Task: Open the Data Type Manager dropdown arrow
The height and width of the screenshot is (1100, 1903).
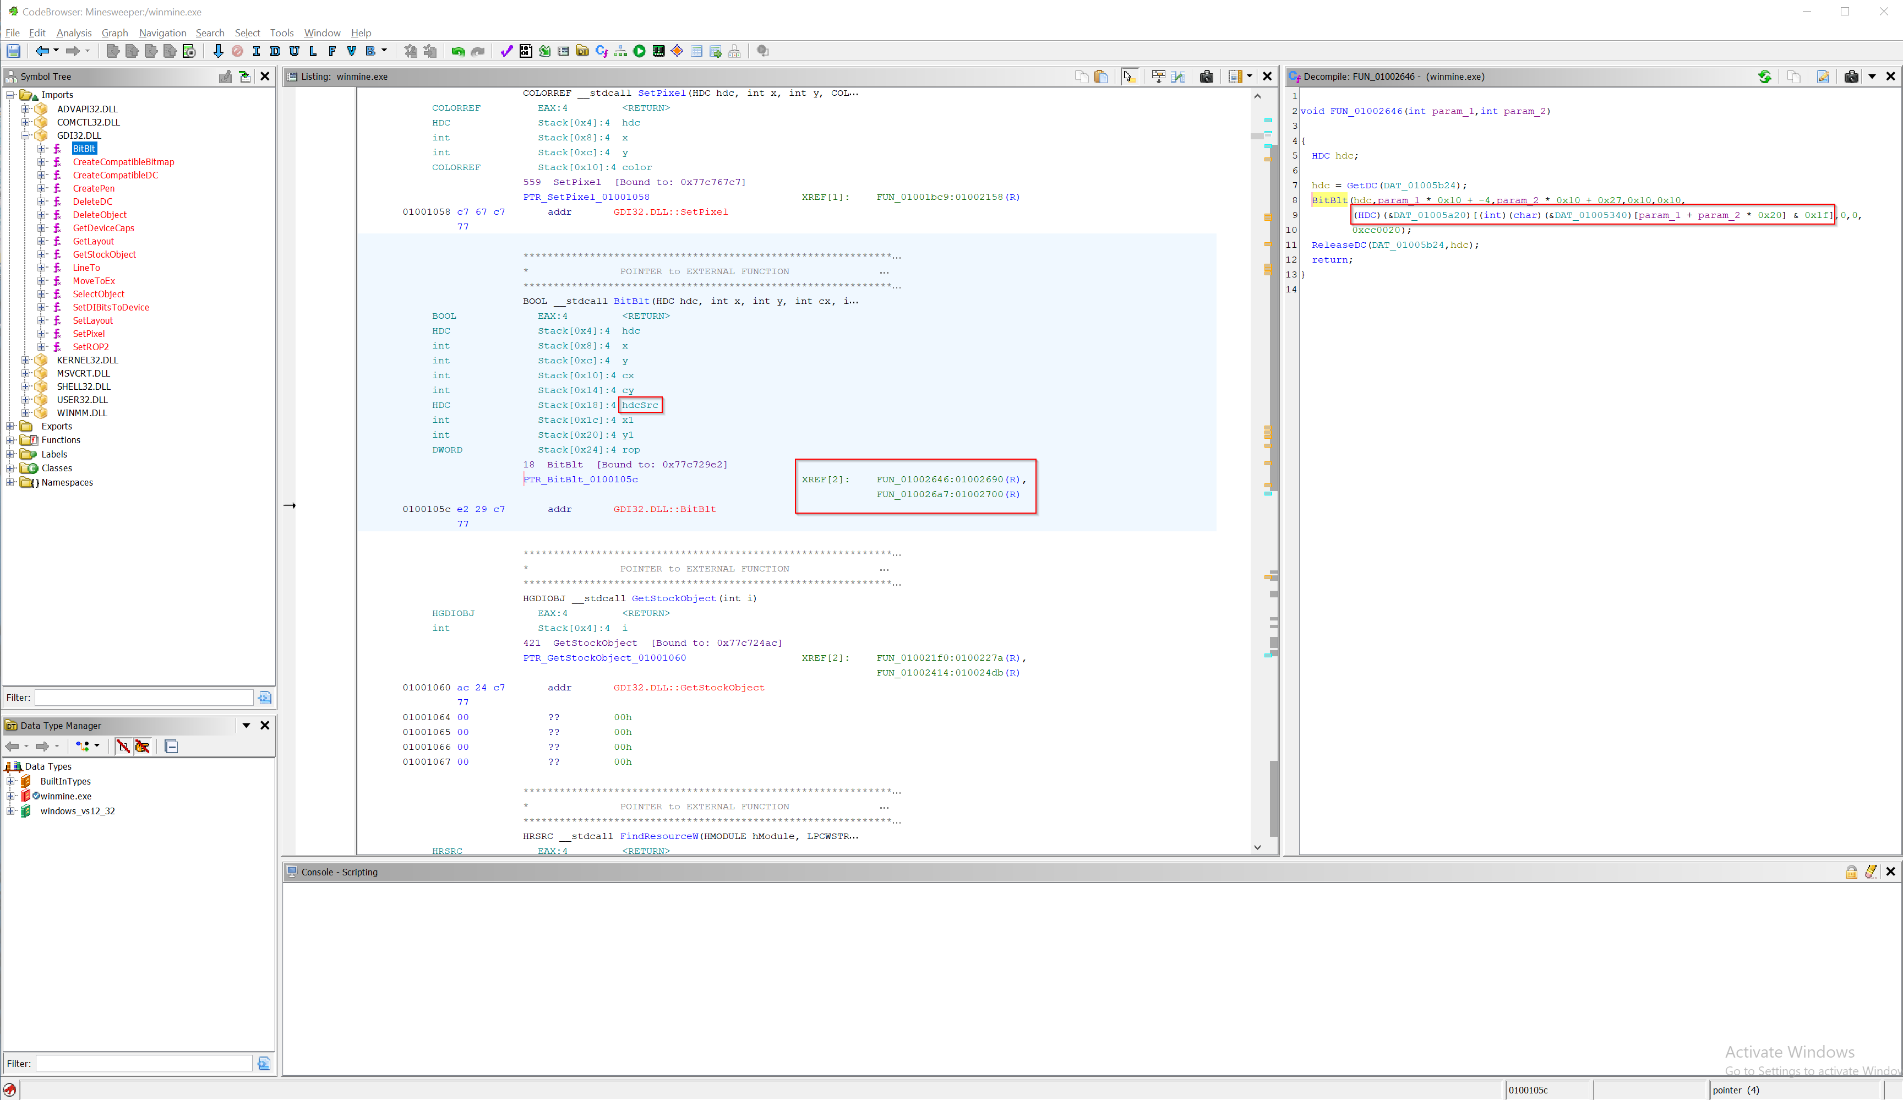Action: pyautogui.click(x=246, y=725)
